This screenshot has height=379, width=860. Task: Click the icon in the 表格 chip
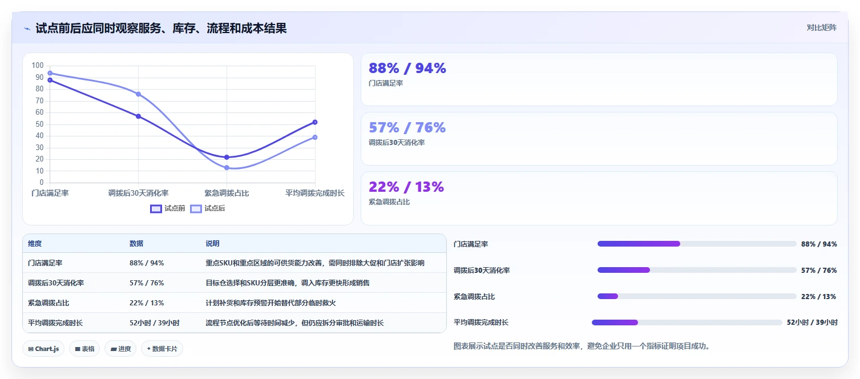click(78, 349)
